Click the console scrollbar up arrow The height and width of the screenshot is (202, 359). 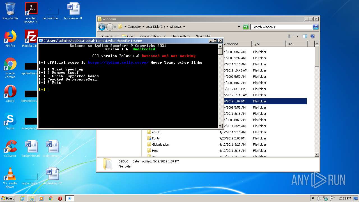point(220,46)
